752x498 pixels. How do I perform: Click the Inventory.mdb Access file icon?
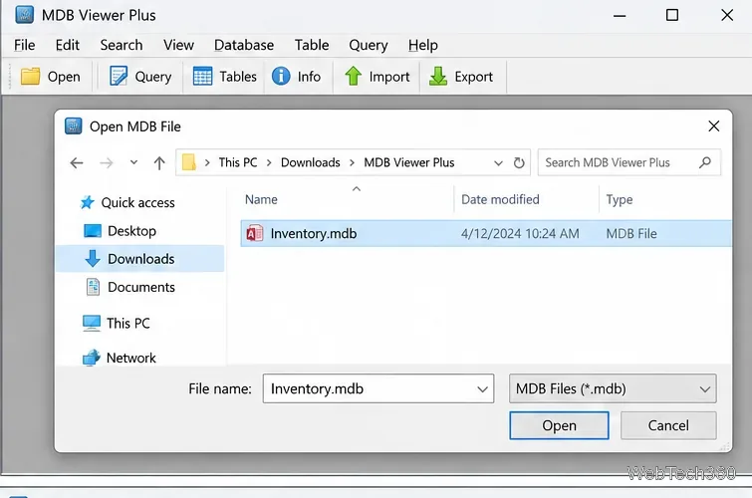pyautogui.click(x=255, y=234)
